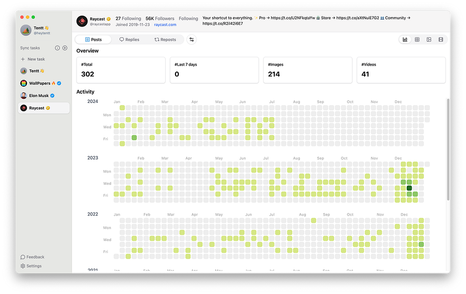466x294 pixels.
Task: Click the Raycast profile avatar in header
Action: pos(82,21)
